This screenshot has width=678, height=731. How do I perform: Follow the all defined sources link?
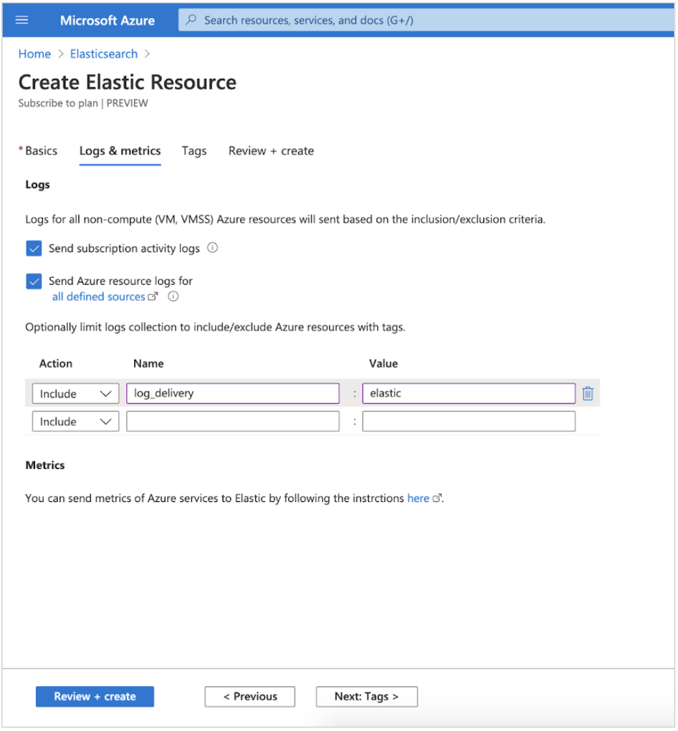(98, 296)
